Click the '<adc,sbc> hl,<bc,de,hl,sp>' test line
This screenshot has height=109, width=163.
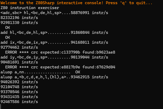click(x=54, y=13)
